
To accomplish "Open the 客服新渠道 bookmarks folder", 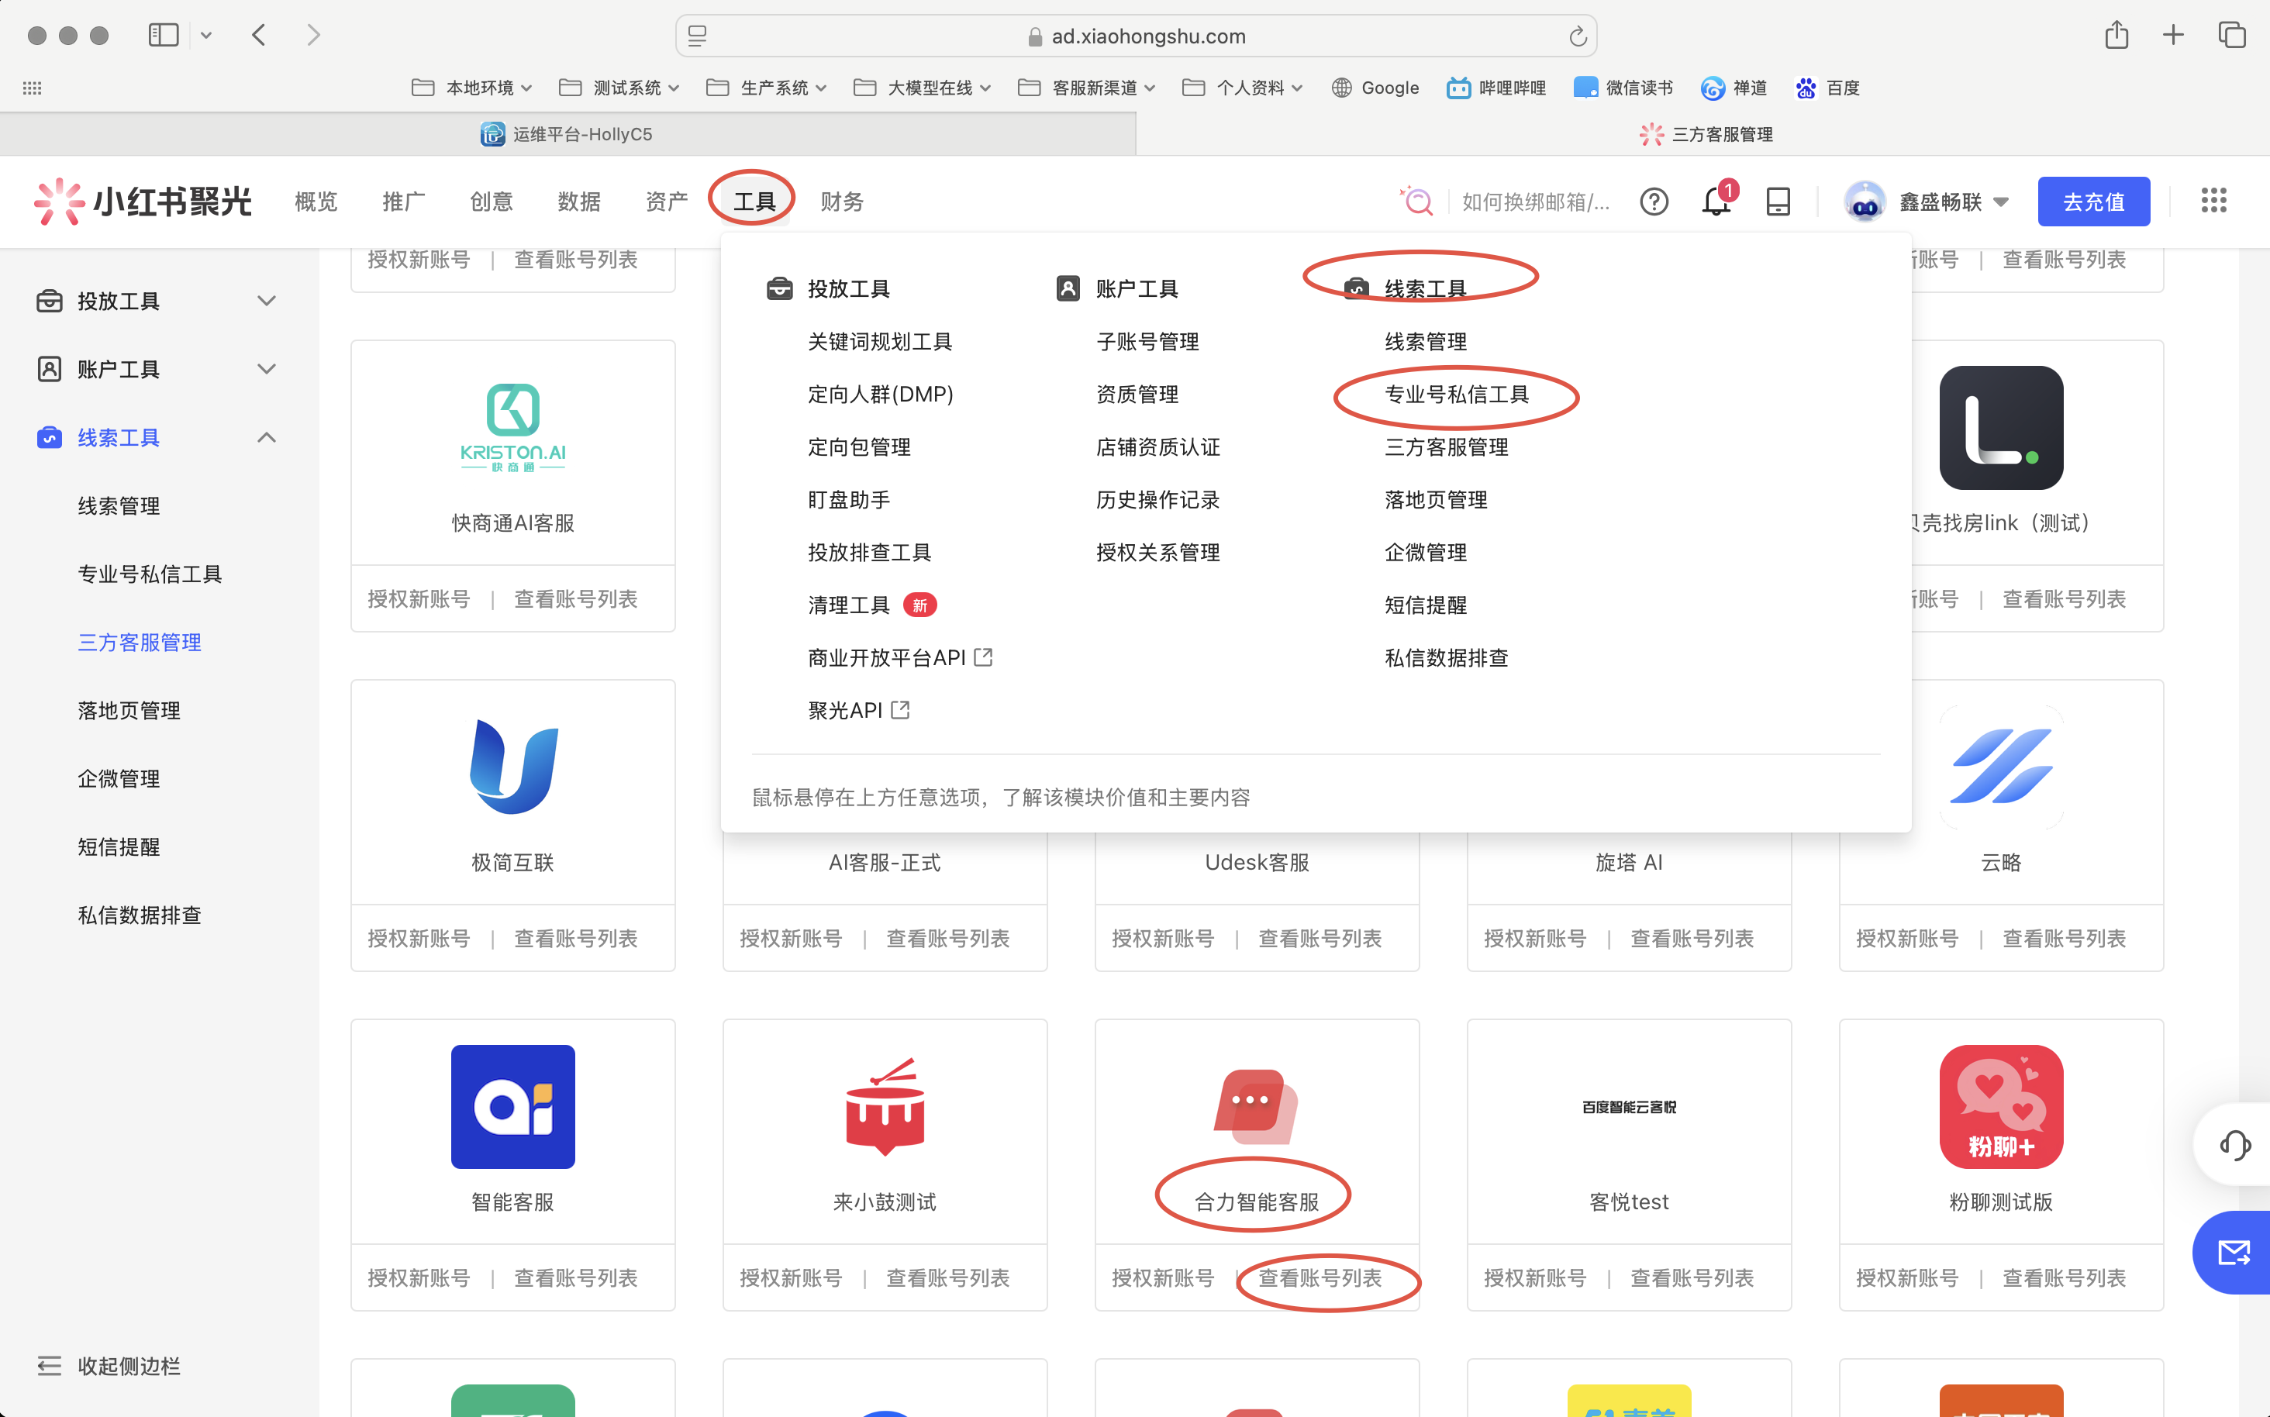I will [x=1086, y=88].
